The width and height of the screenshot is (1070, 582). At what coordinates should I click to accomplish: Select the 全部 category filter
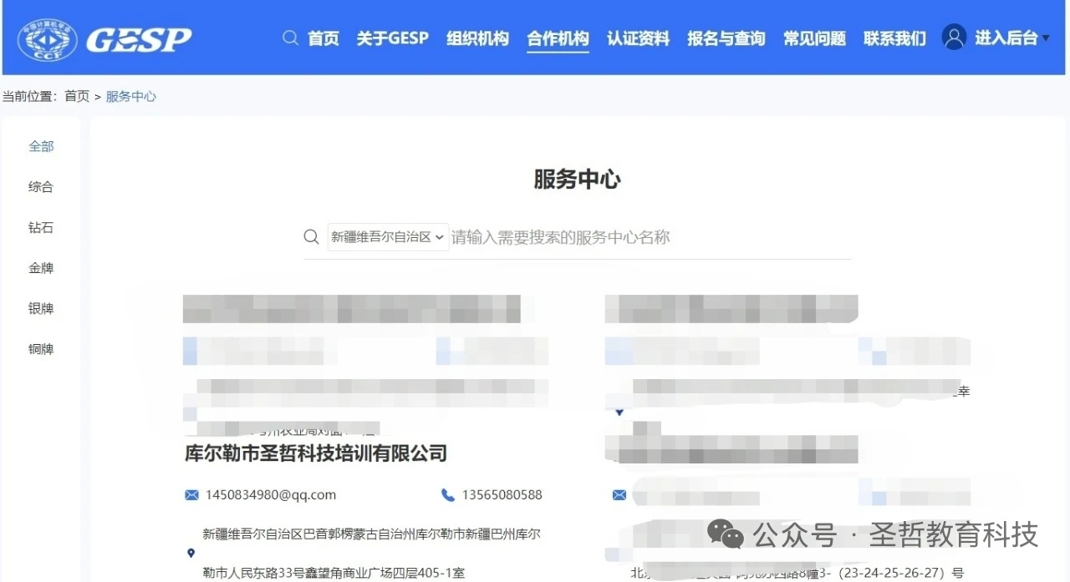click(41, 146)
